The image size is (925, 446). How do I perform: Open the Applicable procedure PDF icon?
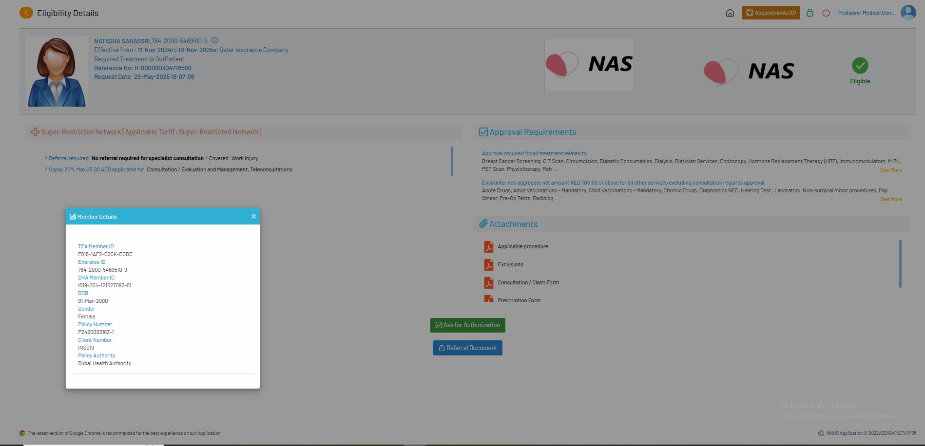click(488, 247)
